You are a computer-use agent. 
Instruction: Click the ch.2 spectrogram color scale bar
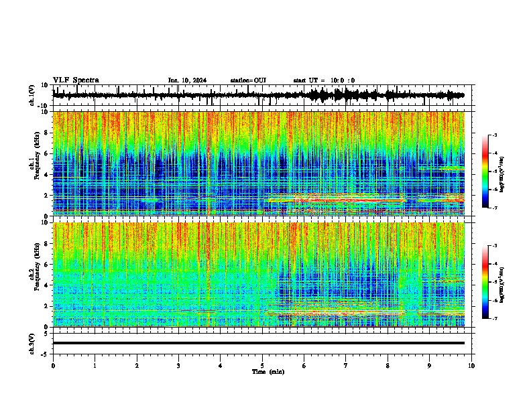click(485, 282)
